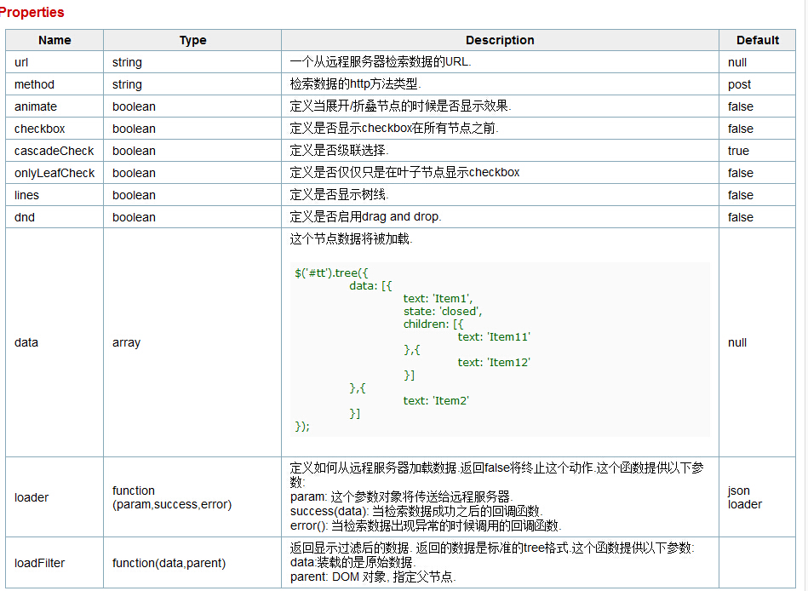808x591 pixels.
Task: Click the json loader default value
Action: (x=745, y=497)
